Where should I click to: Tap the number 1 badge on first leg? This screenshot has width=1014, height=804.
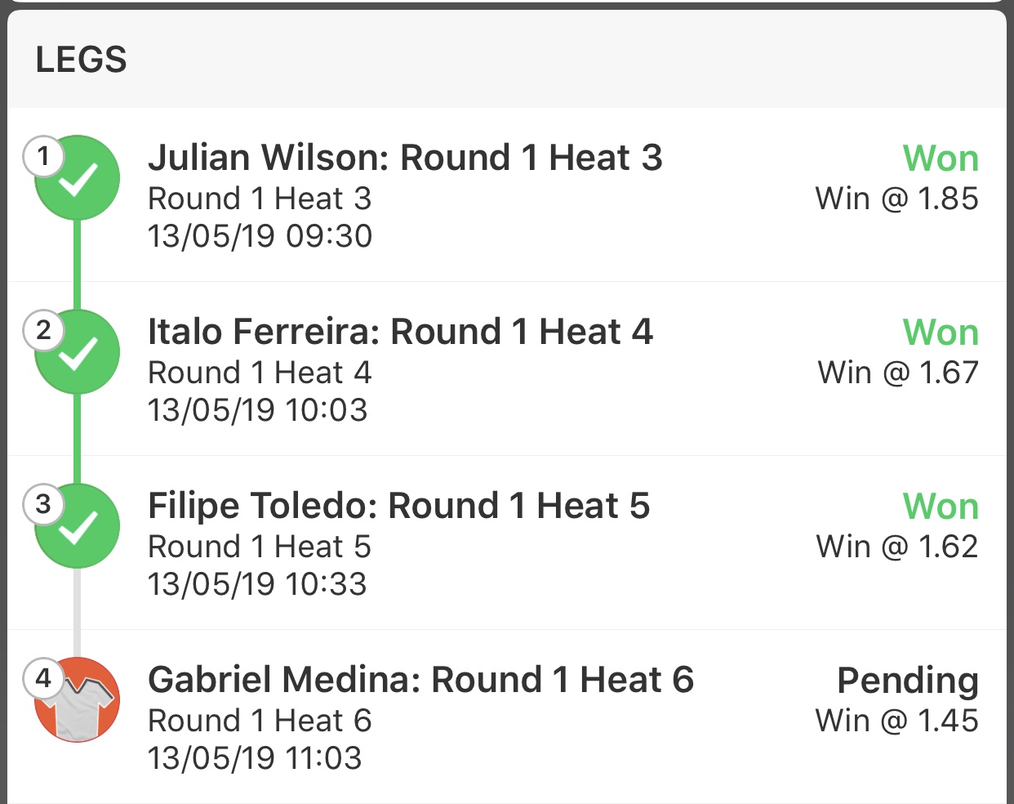(43, 156)
